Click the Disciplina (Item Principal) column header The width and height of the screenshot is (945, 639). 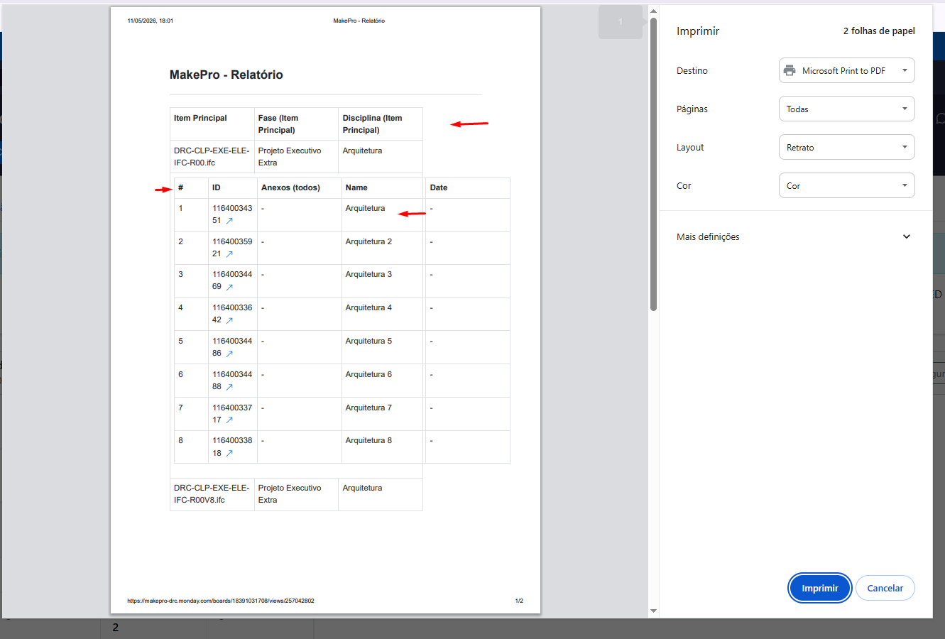coord(381,124)
